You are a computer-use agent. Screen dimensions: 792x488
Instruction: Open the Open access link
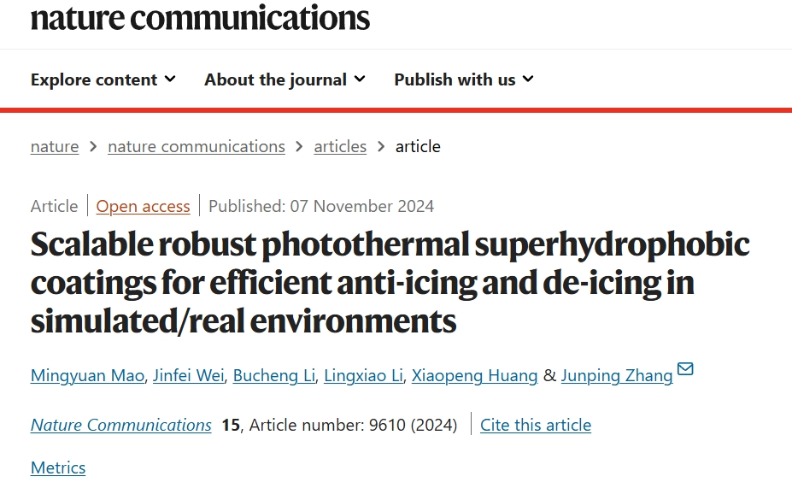[143, 206]
